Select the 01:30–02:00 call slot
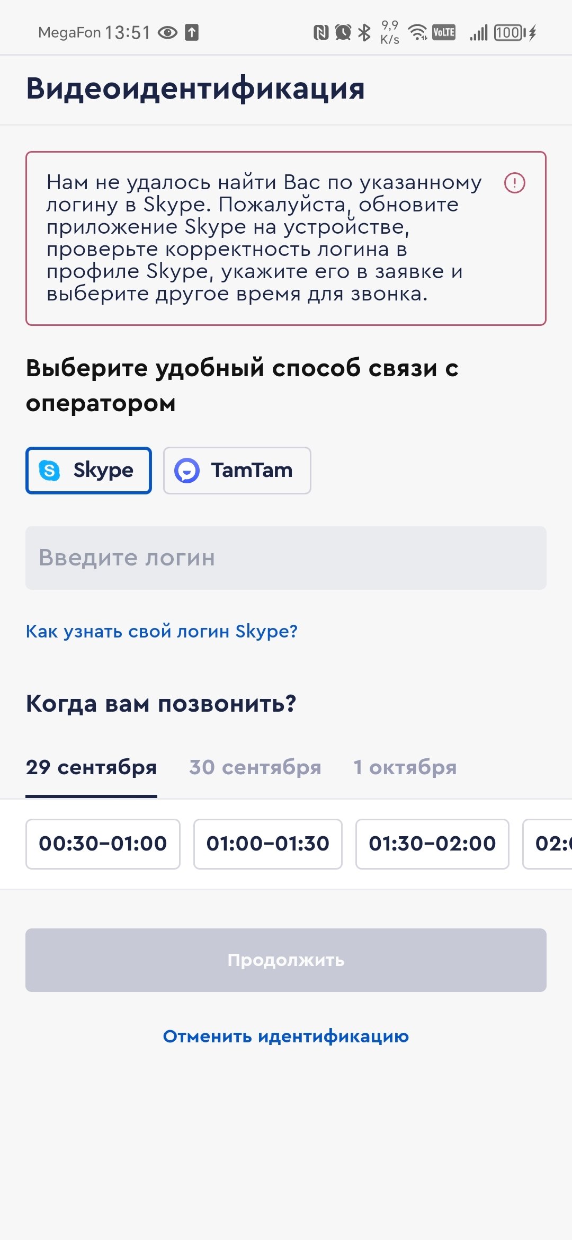 [x=432, y=844]
